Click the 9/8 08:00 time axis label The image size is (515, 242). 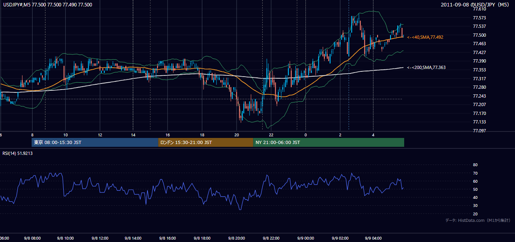(32, 238)
